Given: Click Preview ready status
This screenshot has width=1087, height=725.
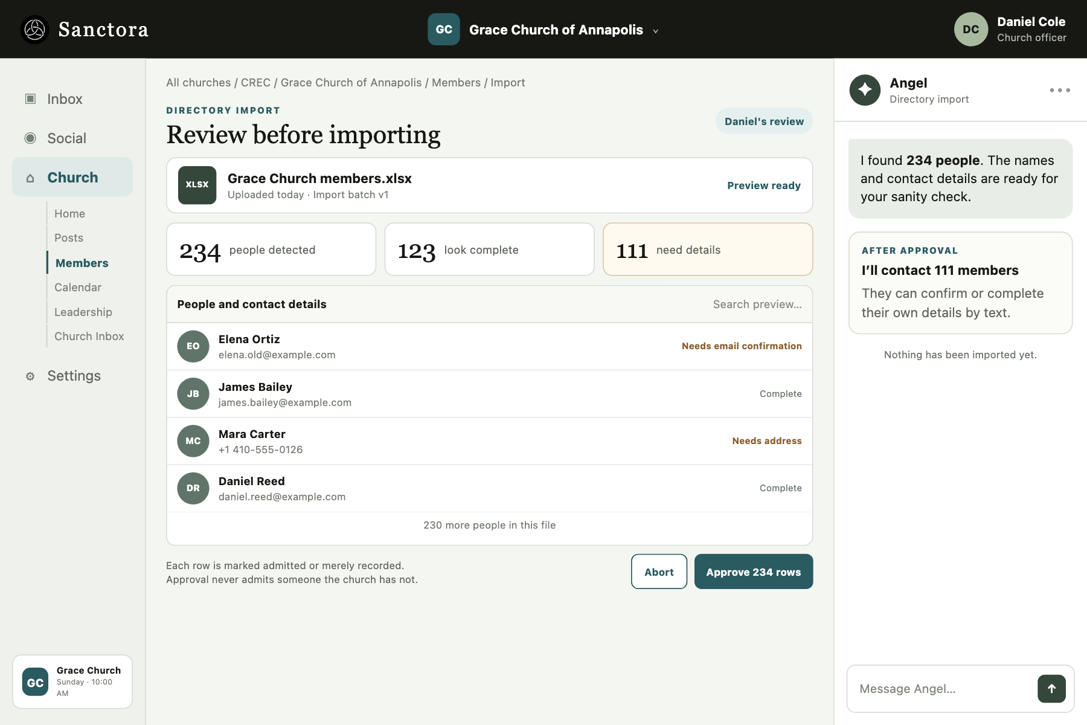Looking at the screenshot, I should (764, 185).
